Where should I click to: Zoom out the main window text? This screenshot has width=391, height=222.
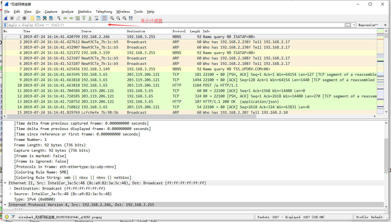click(x=118, y=18)
